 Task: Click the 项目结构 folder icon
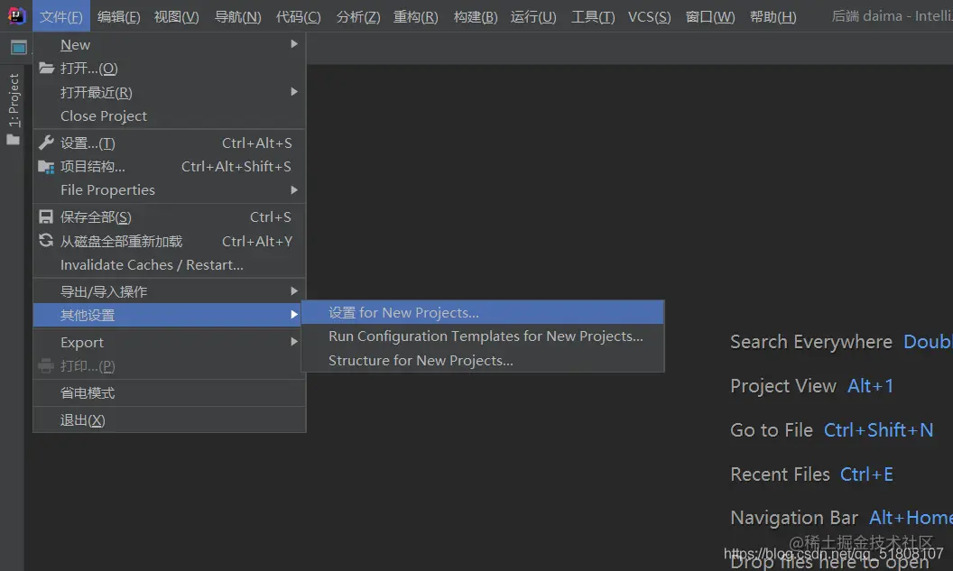tap(46, 167)
